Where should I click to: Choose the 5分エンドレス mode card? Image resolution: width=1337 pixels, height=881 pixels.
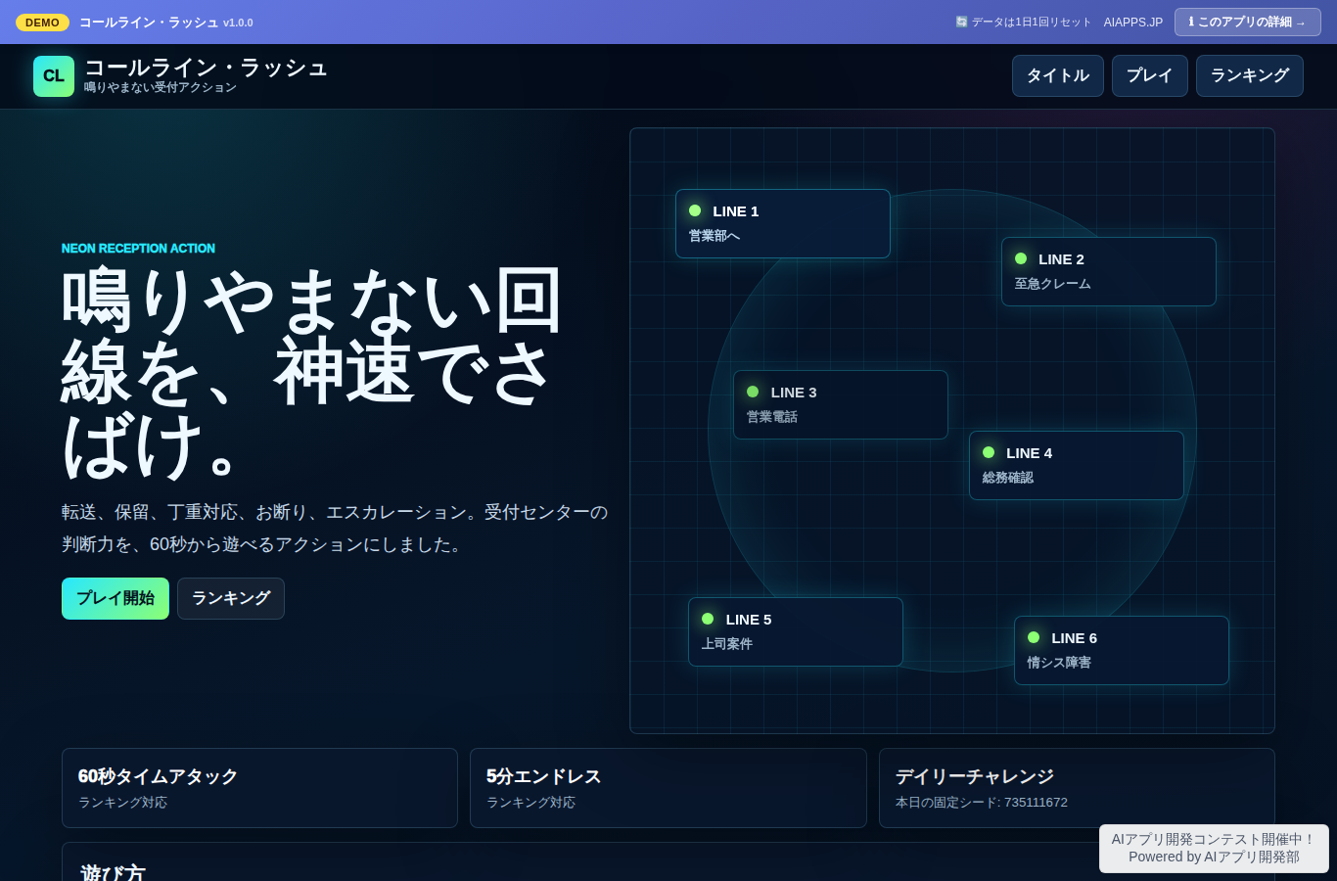[x=668, y=788]
